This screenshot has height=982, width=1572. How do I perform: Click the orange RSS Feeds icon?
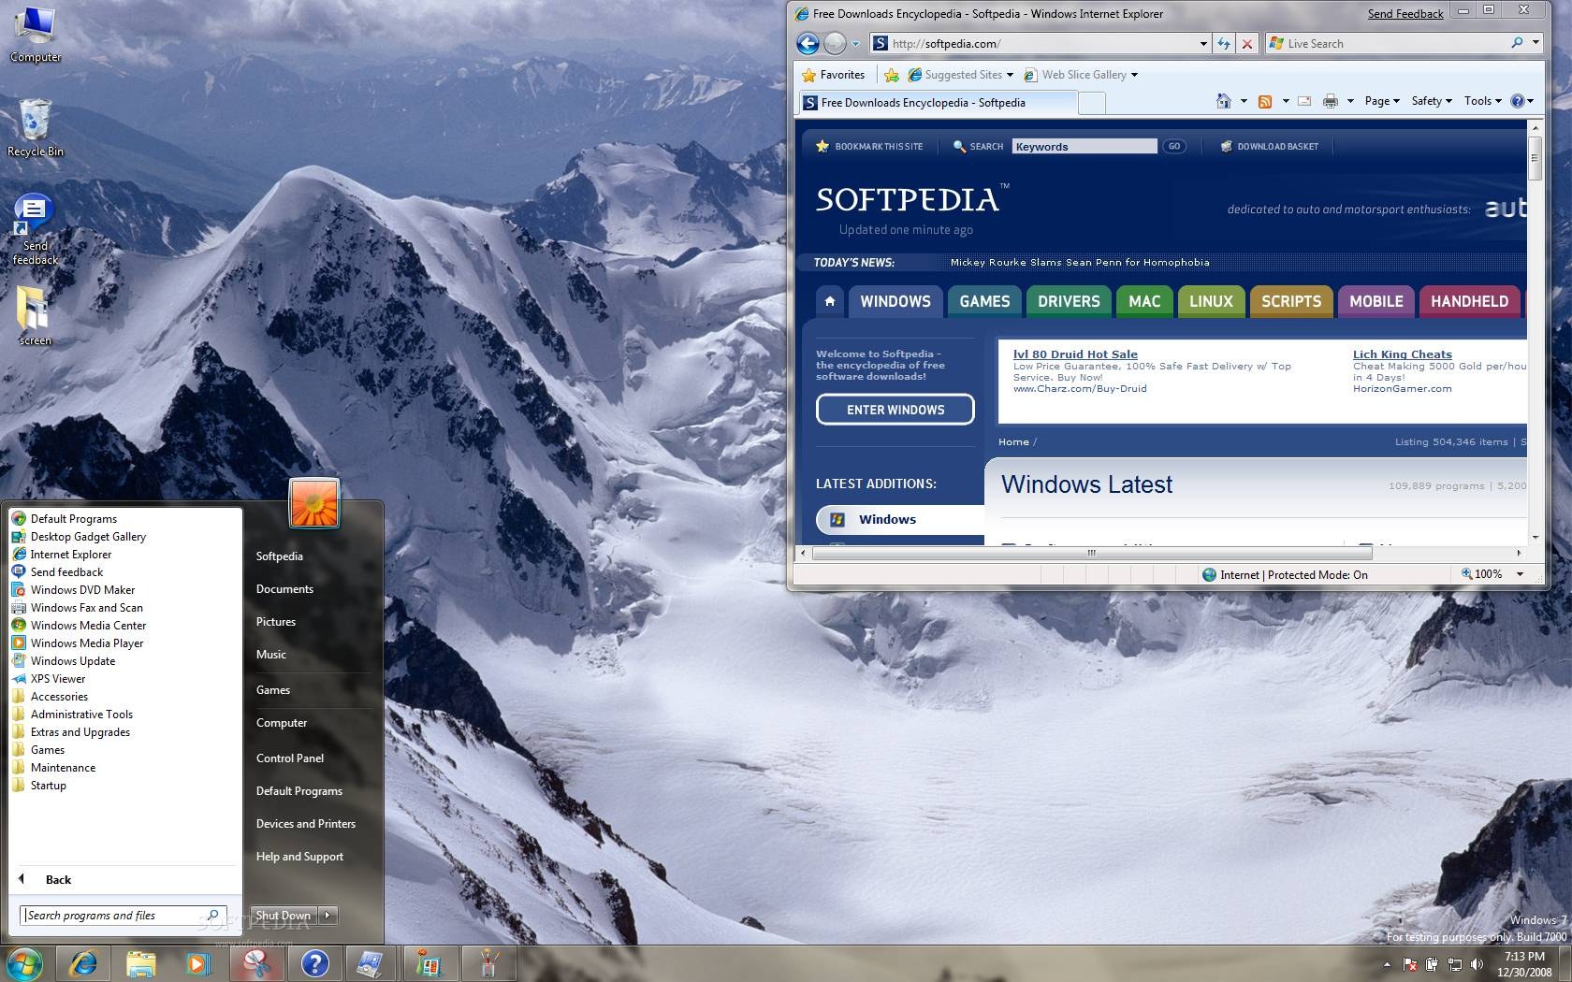click(x=1265, y=101)
